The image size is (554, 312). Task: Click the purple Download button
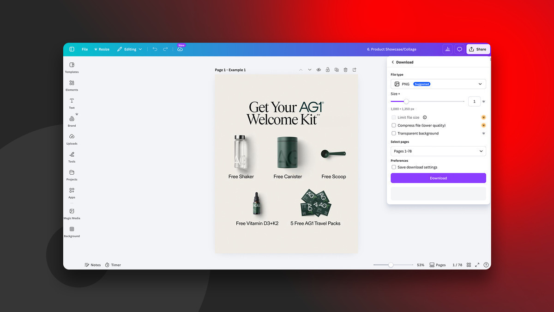[x=438, y=178]
